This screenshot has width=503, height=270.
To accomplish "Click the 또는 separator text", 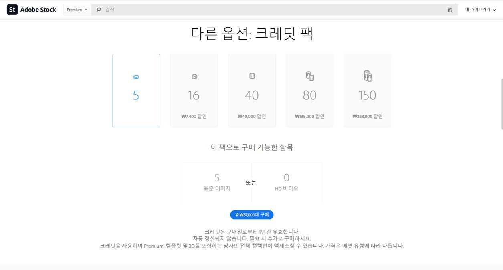I will (x=251, y=183).
